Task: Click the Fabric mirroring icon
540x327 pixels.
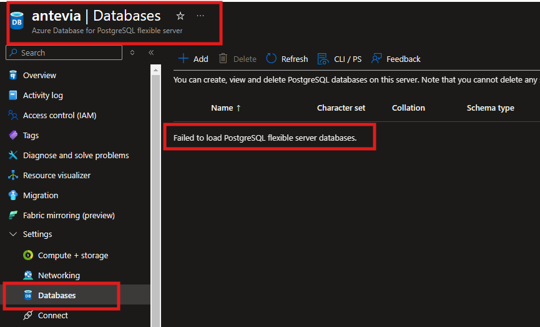Action: [13, 215]
